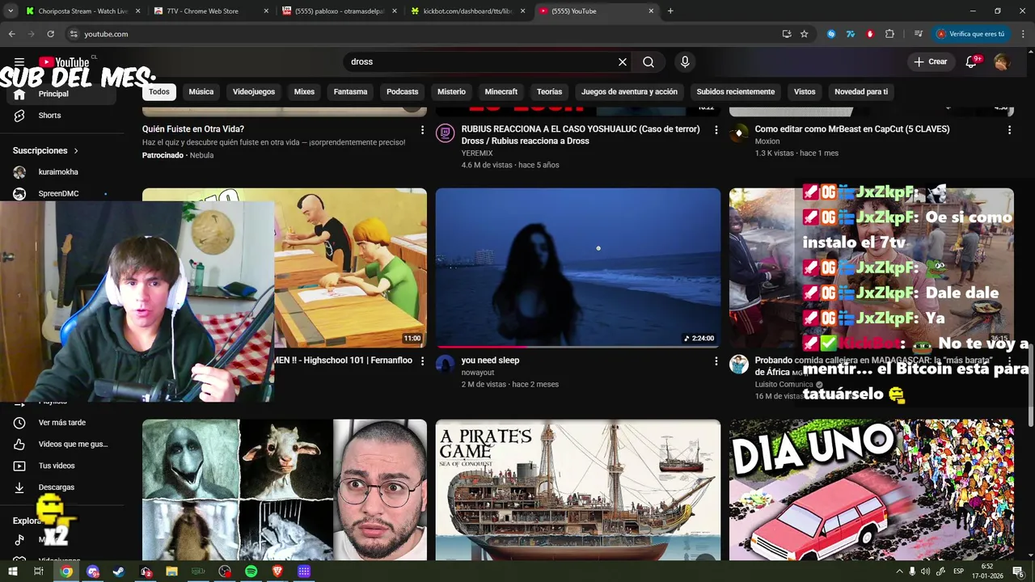Viewport: 1035px width, 582px height.
Task: Select the Música filter chip
Action: [x=201, y=91]
